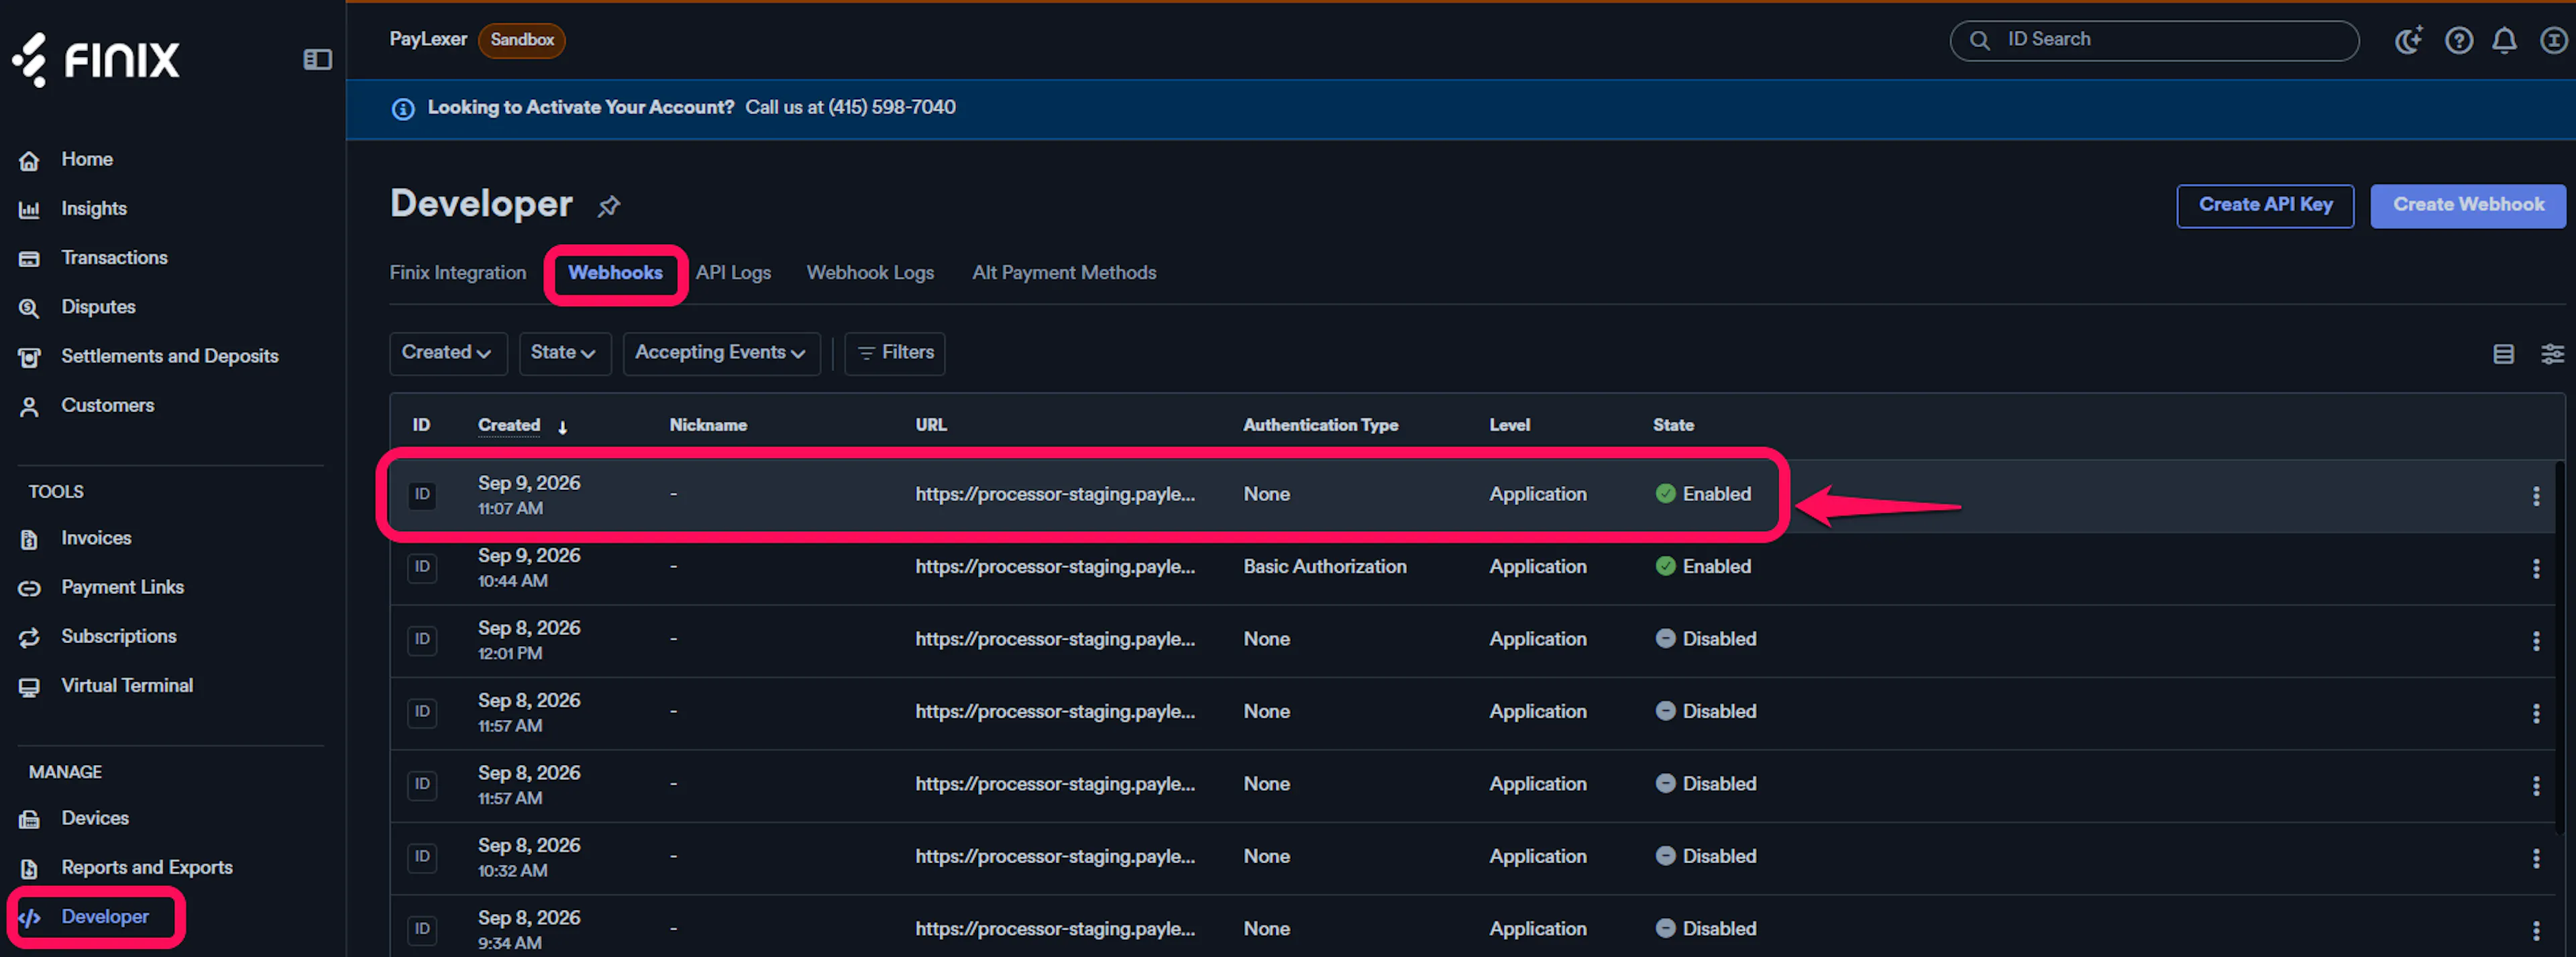Click the Create API Key button
The width and height of the screenshot is (2576, 957).
[2265, 205]
